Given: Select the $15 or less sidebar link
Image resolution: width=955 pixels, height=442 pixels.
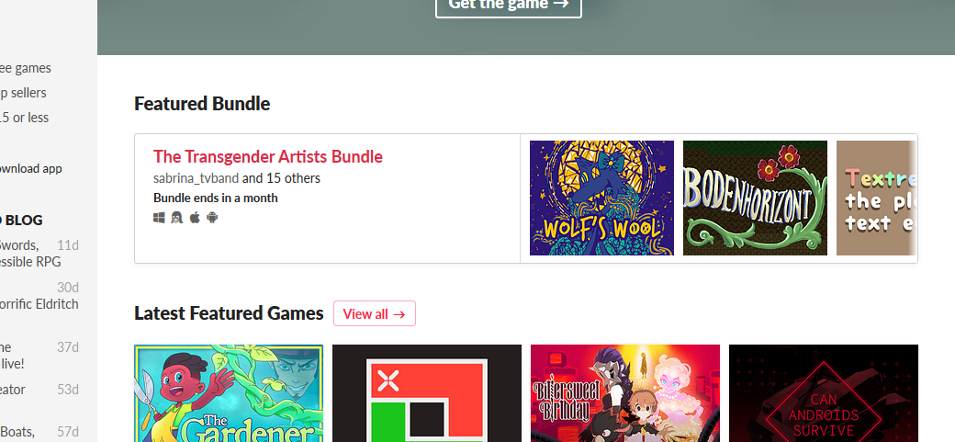Looking at the screenshot, I should 25,118.
